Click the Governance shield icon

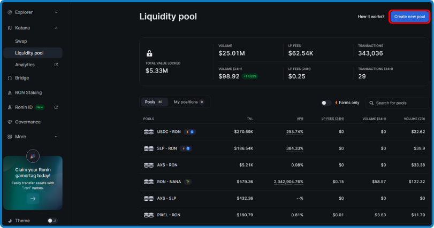click(x=10, y=122)
